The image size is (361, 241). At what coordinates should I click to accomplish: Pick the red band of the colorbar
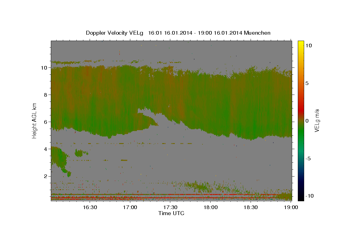[x=301, y=110]
